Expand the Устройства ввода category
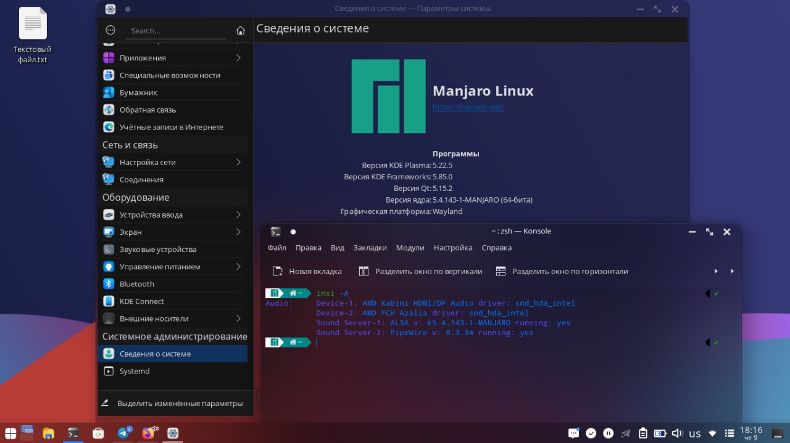 coord(172,214)
